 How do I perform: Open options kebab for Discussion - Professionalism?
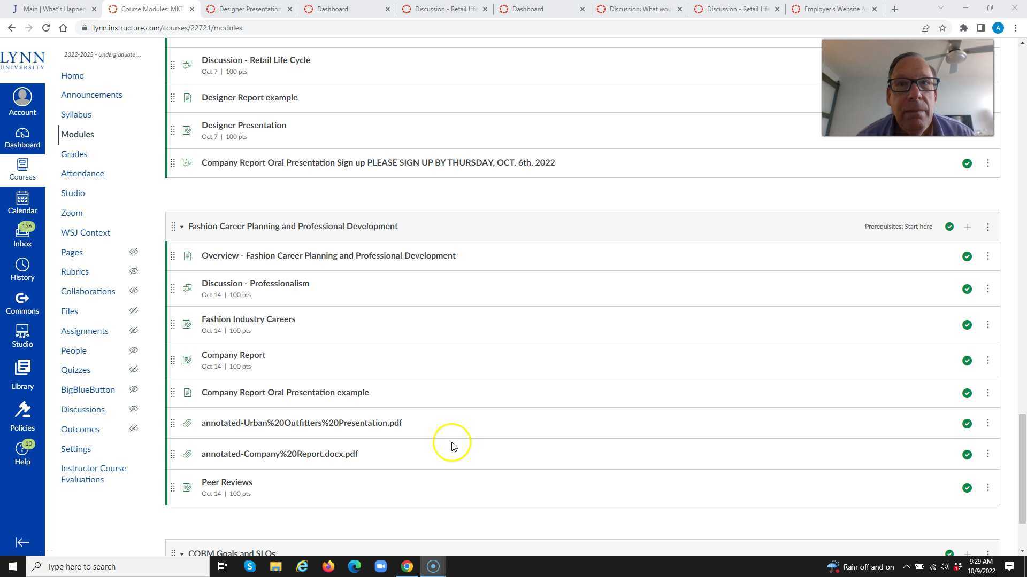[x=987, y=288]
